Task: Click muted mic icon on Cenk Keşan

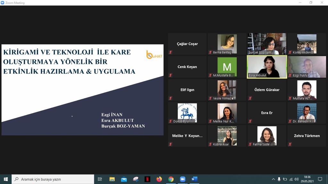Action: point(171,75)
